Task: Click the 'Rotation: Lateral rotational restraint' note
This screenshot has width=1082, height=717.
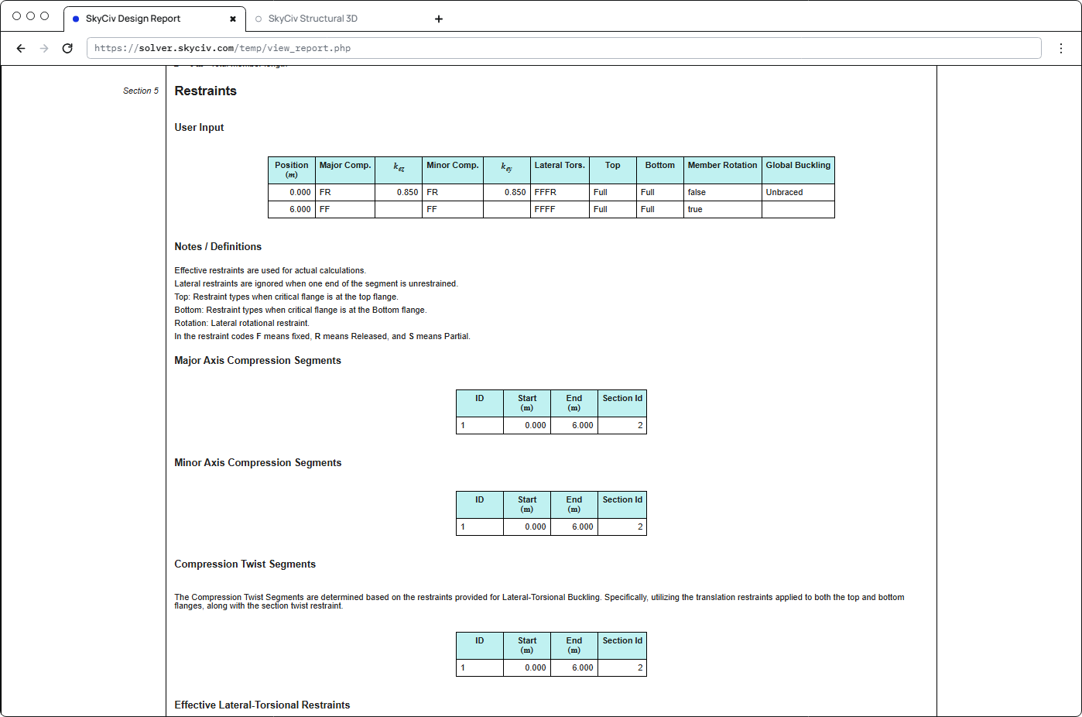Action: pos(241,324)
